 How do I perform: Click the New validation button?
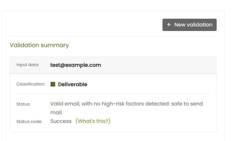[189, 25]
